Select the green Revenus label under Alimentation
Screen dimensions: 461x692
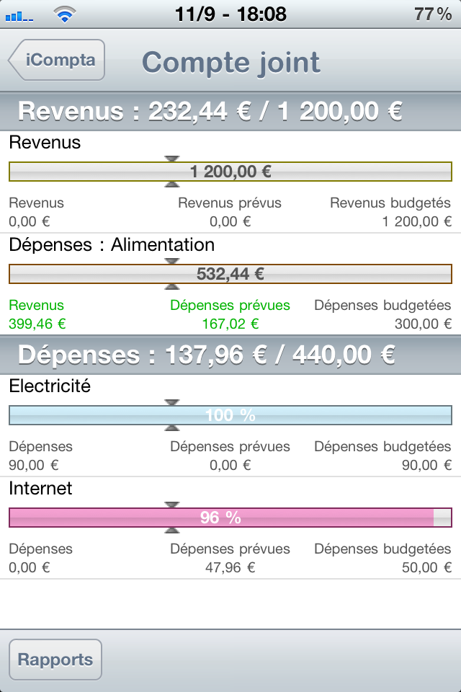pyautogui.click(x=36, y=306)
